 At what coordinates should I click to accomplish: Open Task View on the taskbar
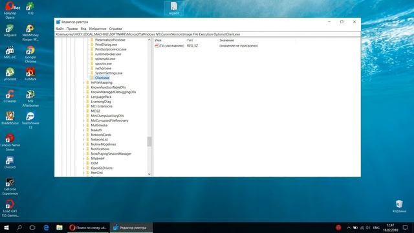(x=32, y=227)
